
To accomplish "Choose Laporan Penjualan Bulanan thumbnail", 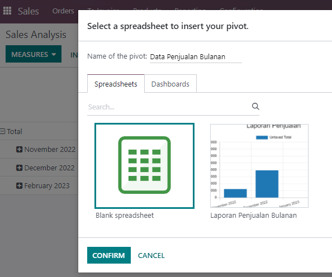I will (x=259, y=166).
